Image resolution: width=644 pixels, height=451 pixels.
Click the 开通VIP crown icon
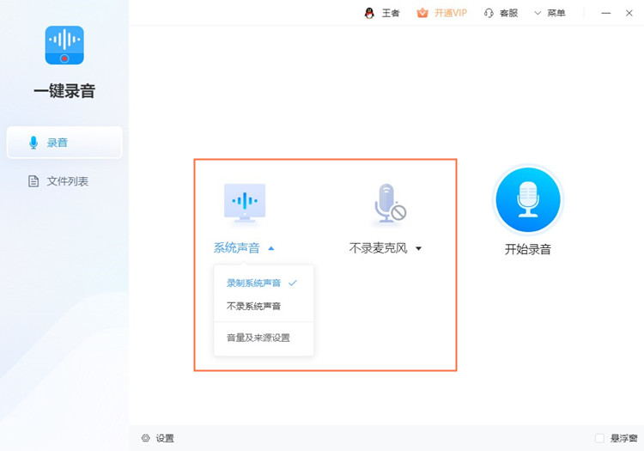tap(422, 13)
